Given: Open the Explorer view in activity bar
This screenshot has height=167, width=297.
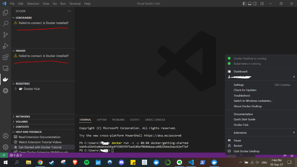Looking at the screenshot, I should click(6, 12).
